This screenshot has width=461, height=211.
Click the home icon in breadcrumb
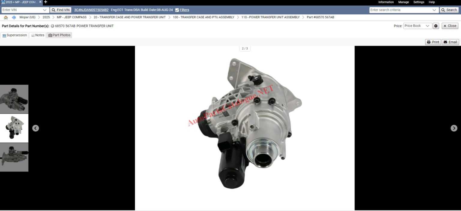[x=6, y=17]
